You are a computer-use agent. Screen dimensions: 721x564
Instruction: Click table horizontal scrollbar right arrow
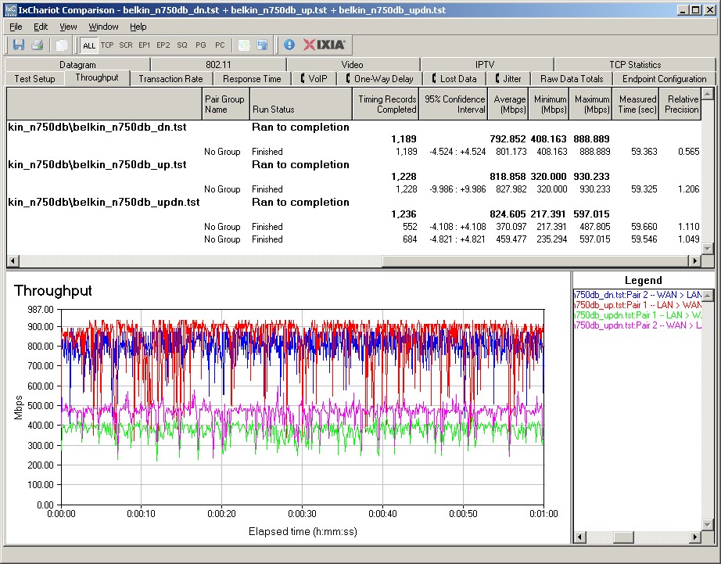[695, 260]
